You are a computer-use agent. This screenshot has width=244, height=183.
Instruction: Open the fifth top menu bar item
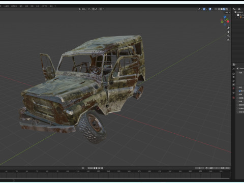(x=26, y=6)
